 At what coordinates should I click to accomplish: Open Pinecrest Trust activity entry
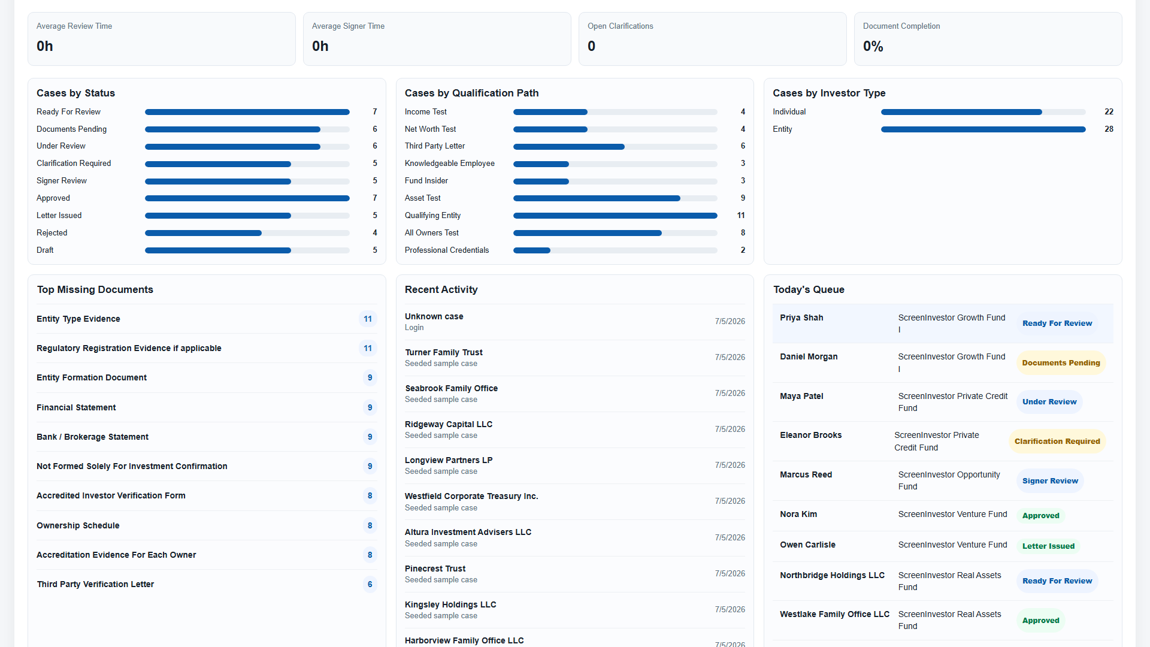574,574
